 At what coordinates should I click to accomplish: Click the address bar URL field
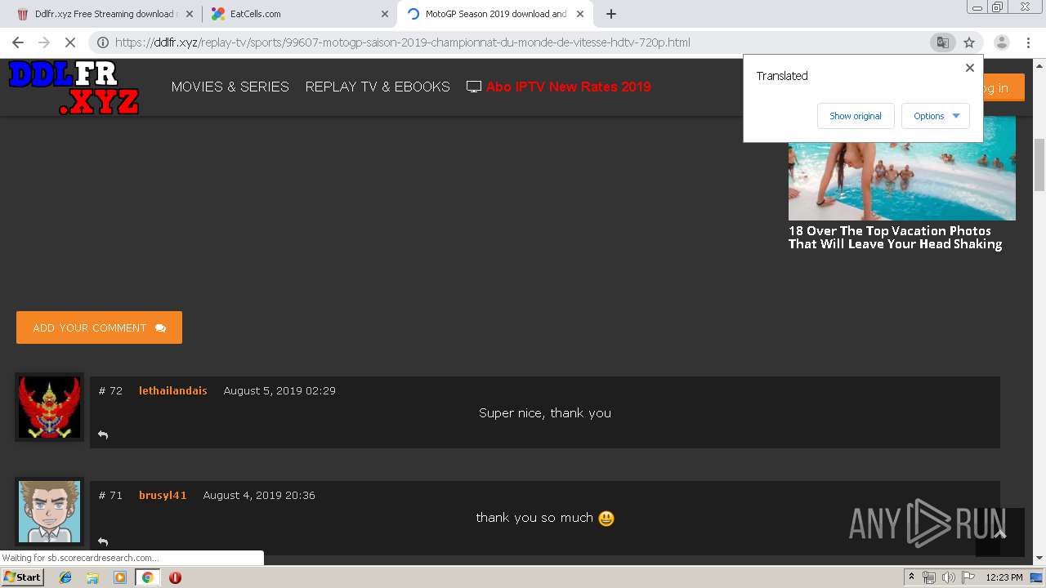(402, 42)
